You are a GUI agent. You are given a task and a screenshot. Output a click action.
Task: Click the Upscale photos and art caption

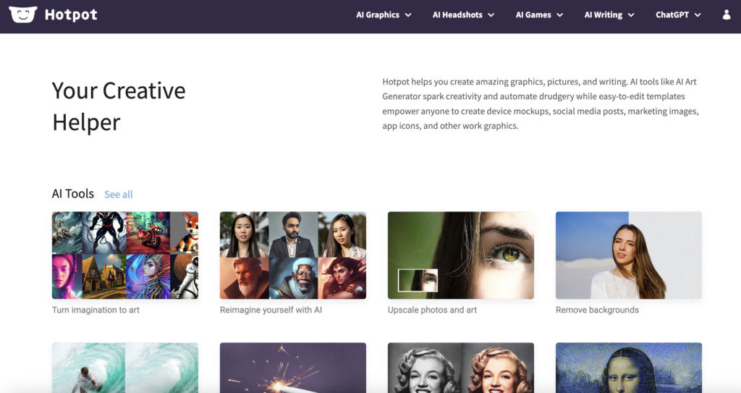point(432,310)
